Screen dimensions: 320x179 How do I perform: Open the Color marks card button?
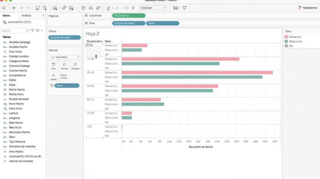coord(53,66)
